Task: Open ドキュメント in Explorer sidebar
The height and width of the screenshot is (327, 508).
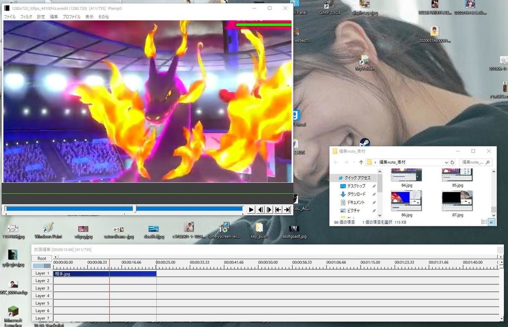Action: click(x=356, y=202)
